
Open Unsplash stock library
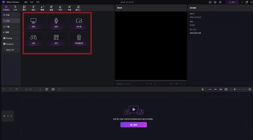click(x=11, y=44)
